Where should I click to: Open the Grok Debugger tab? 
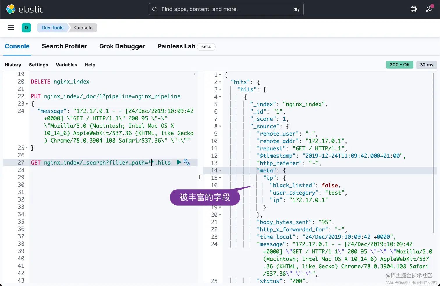[122, 46]
